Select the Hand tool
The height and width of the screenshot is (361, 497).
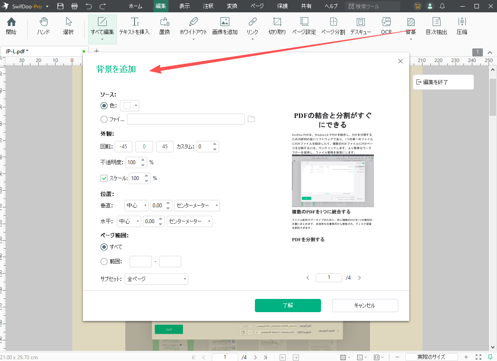(43, 26)
